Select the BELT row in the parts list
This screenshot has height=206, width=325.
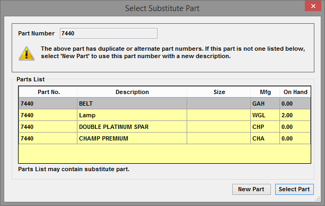coord(164,104)
